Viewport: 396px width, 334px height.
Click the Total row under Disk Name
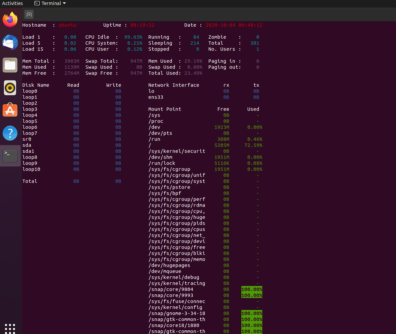[x=30, y=181]
